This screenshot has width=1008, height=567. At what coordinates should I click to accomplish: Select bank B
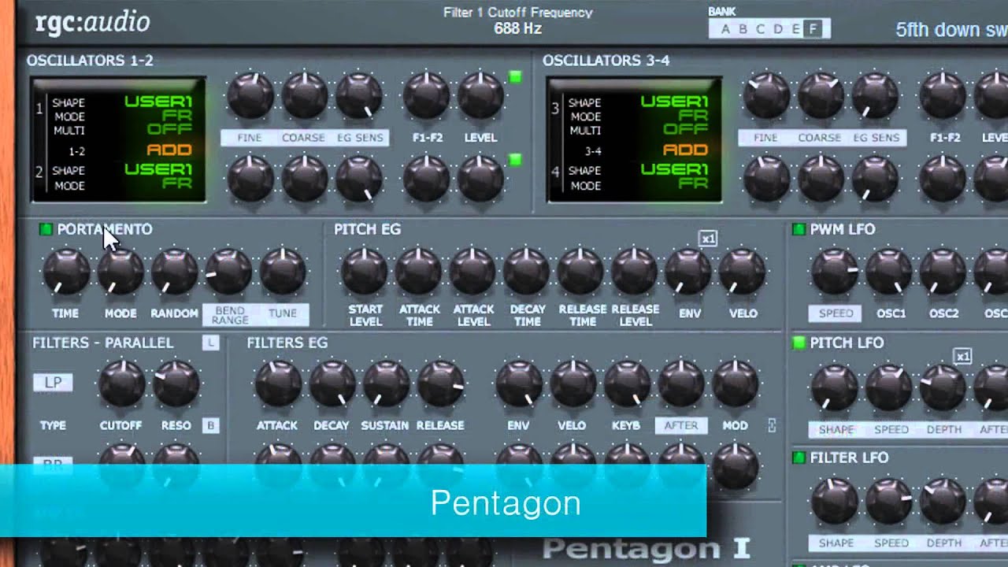[743, 30]
